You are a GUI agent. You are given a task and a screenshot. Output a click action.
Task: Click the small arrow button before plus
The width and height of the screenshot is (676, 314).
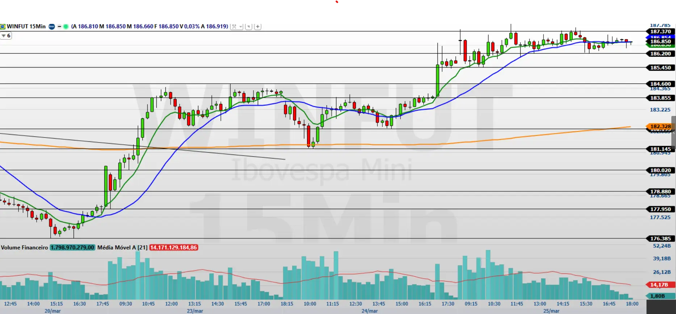(248, 26)
